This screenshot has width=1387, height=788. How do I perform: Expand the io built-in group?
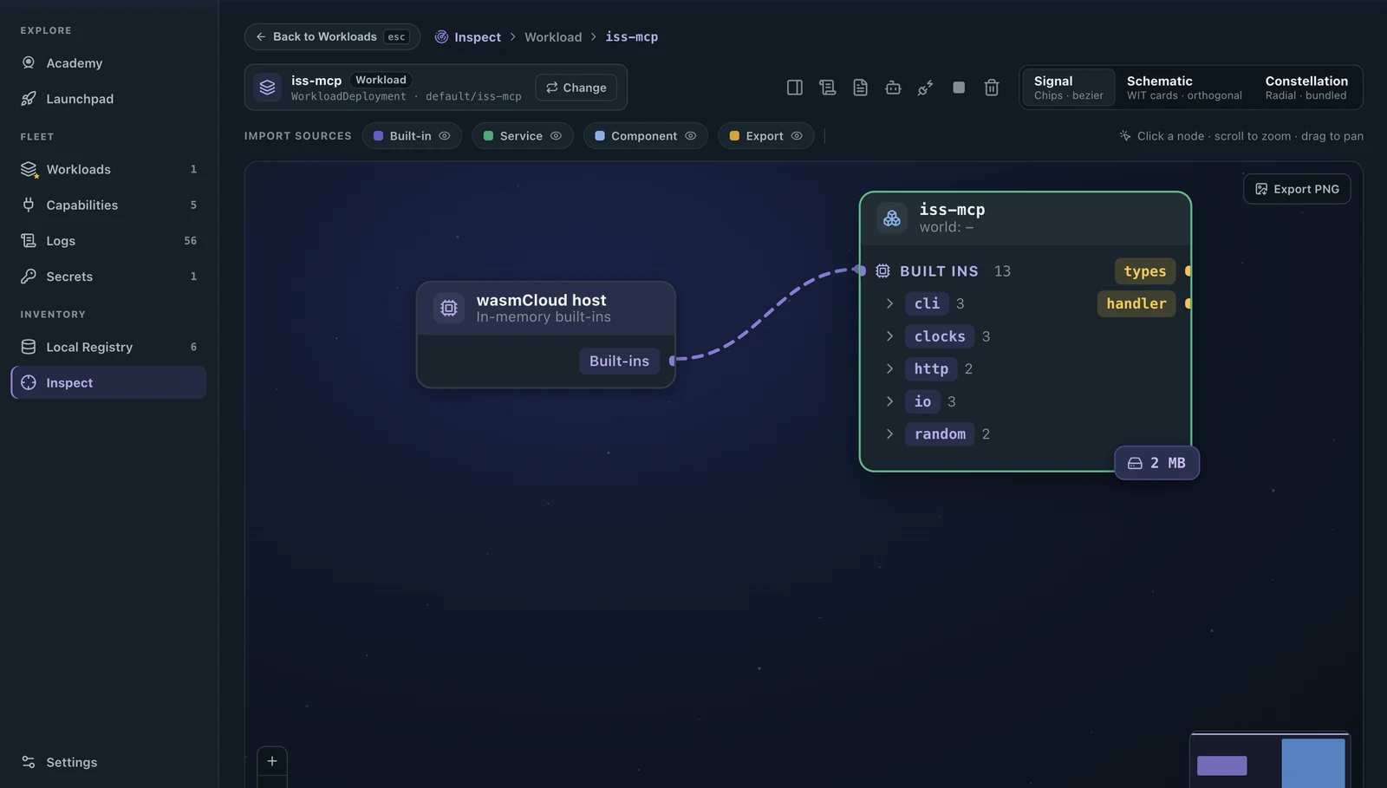click(889, 401)
